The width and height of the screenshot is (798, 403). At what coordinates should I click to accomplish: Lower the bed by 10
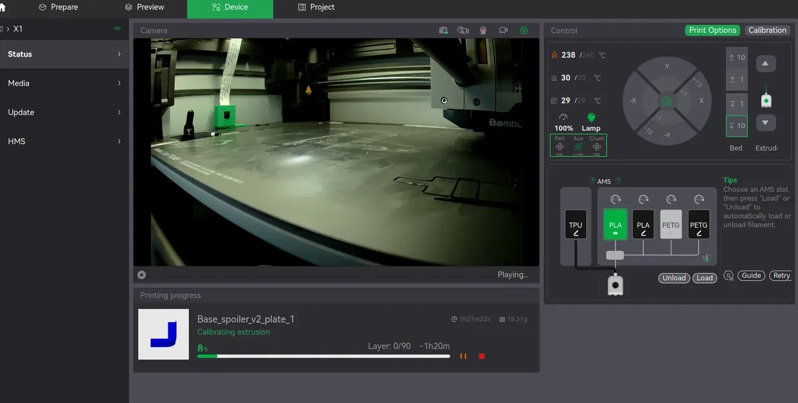[737, 126]
